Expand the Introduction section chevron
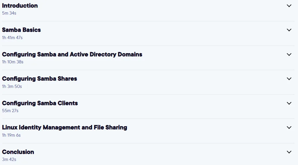Image resolution: width=298 pixels, height=165 pixels. click(x=289, y=6)
